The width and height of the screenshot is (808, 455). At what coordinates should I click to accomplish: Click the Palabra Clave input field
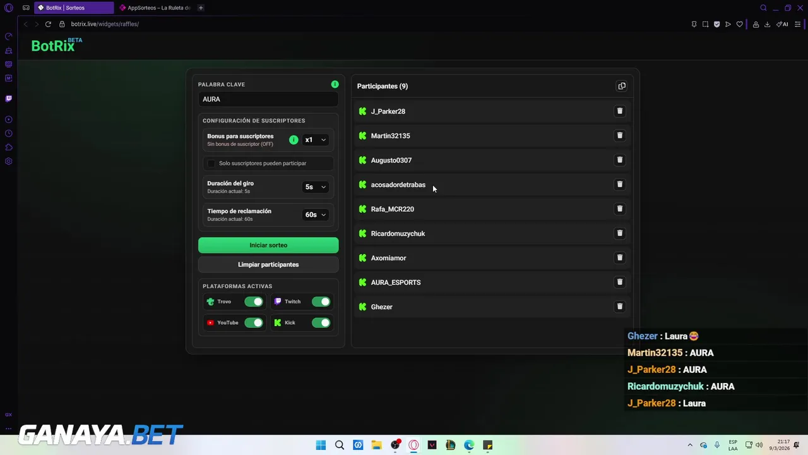tap(268, 99)
